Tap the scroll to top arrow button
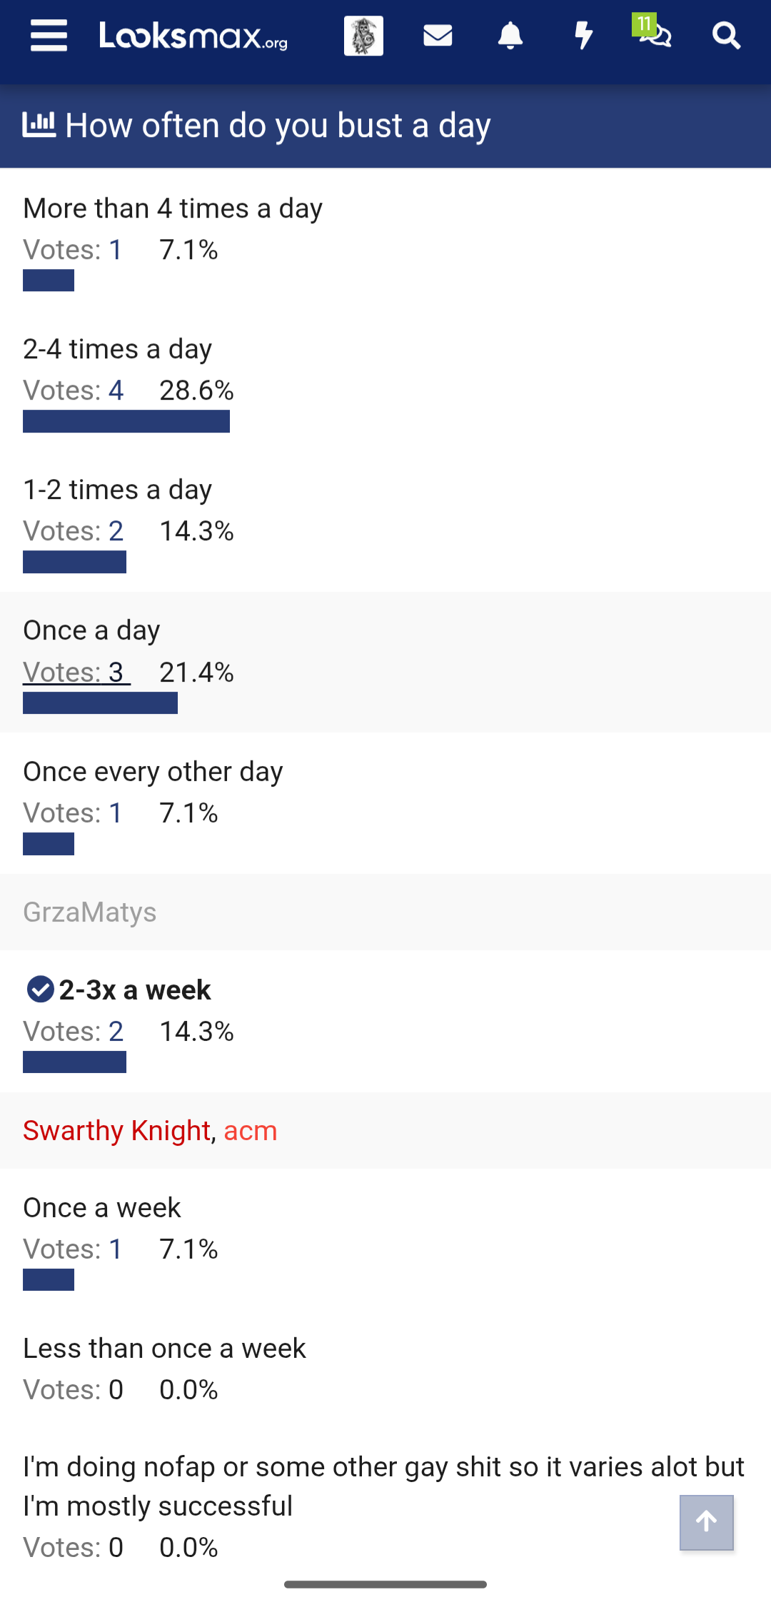The height and width of the screenshot is (1607, 771). point(707,1522)
